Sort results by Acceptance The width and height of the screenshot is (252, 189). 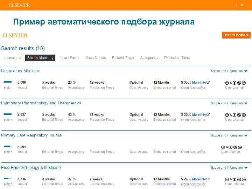149,58
